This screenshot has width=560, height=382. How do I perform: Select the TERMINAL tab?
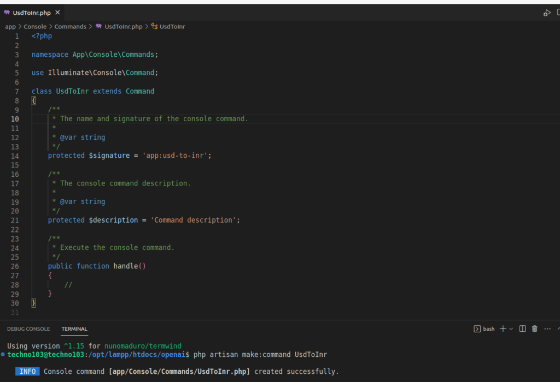pos(74,329)
